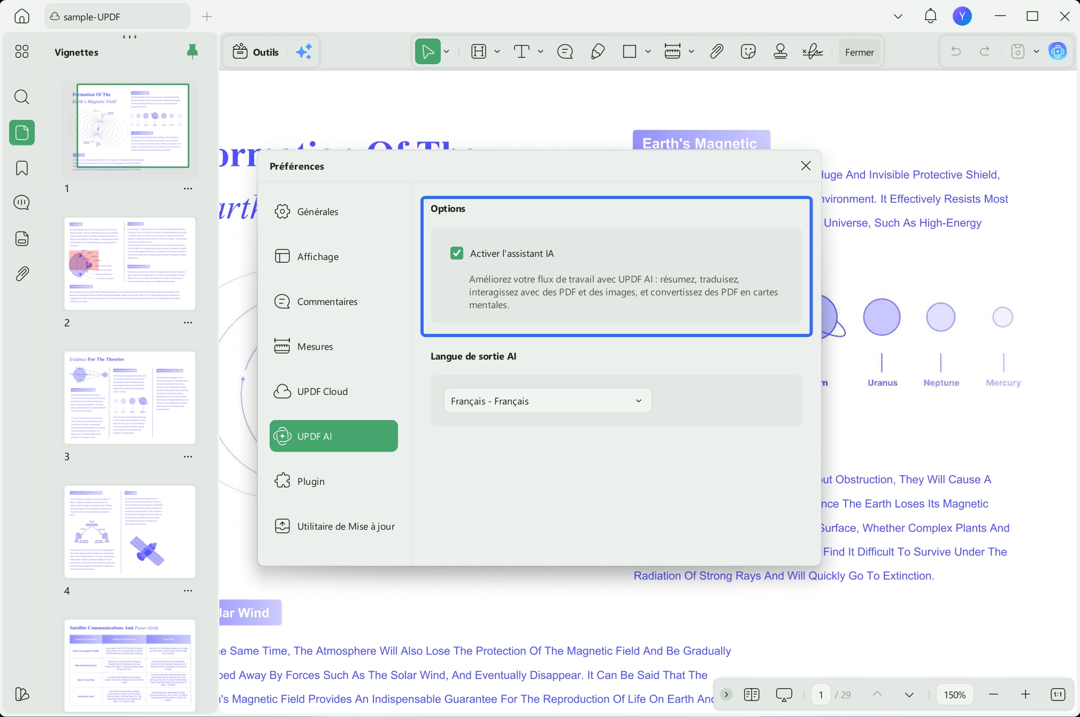Expand the save options dropdown arrow
Image resolution: width=1080 pixels, height=717 pixels.
tap(1037, 52)
